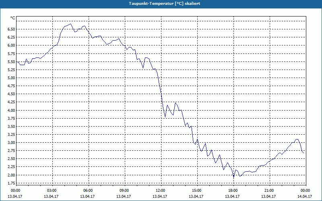Select the '4,00' y-axis label
Image resolution: width=322 pixels, height=201 pixels.
[x=11, y=110]
